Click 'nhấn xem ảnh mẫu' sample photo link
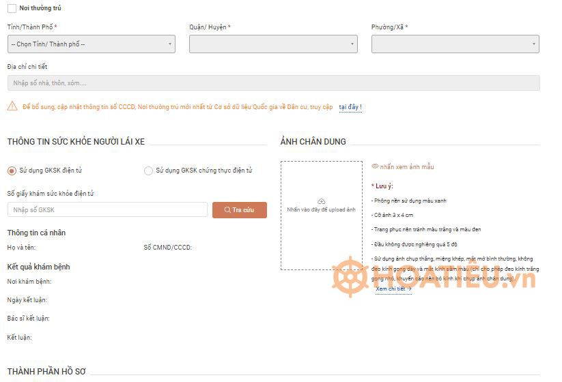The width and height of the screenshot is (562, 382). coord(407,166)
